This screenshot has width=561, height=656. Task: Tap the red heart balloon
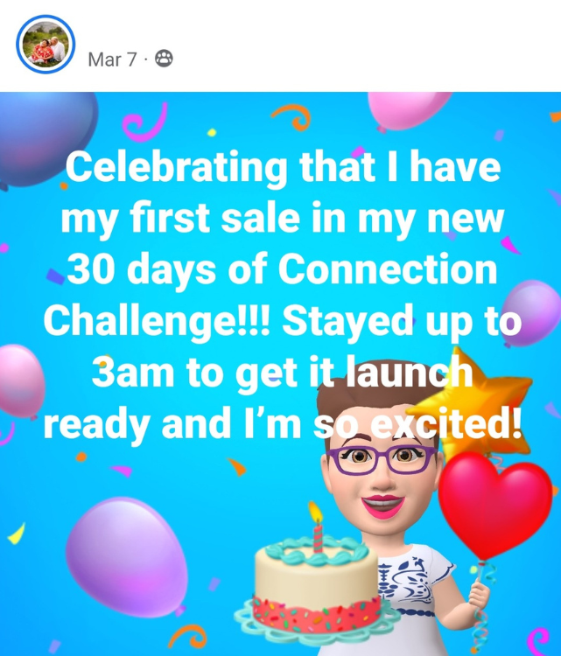(x=495, y=504)
